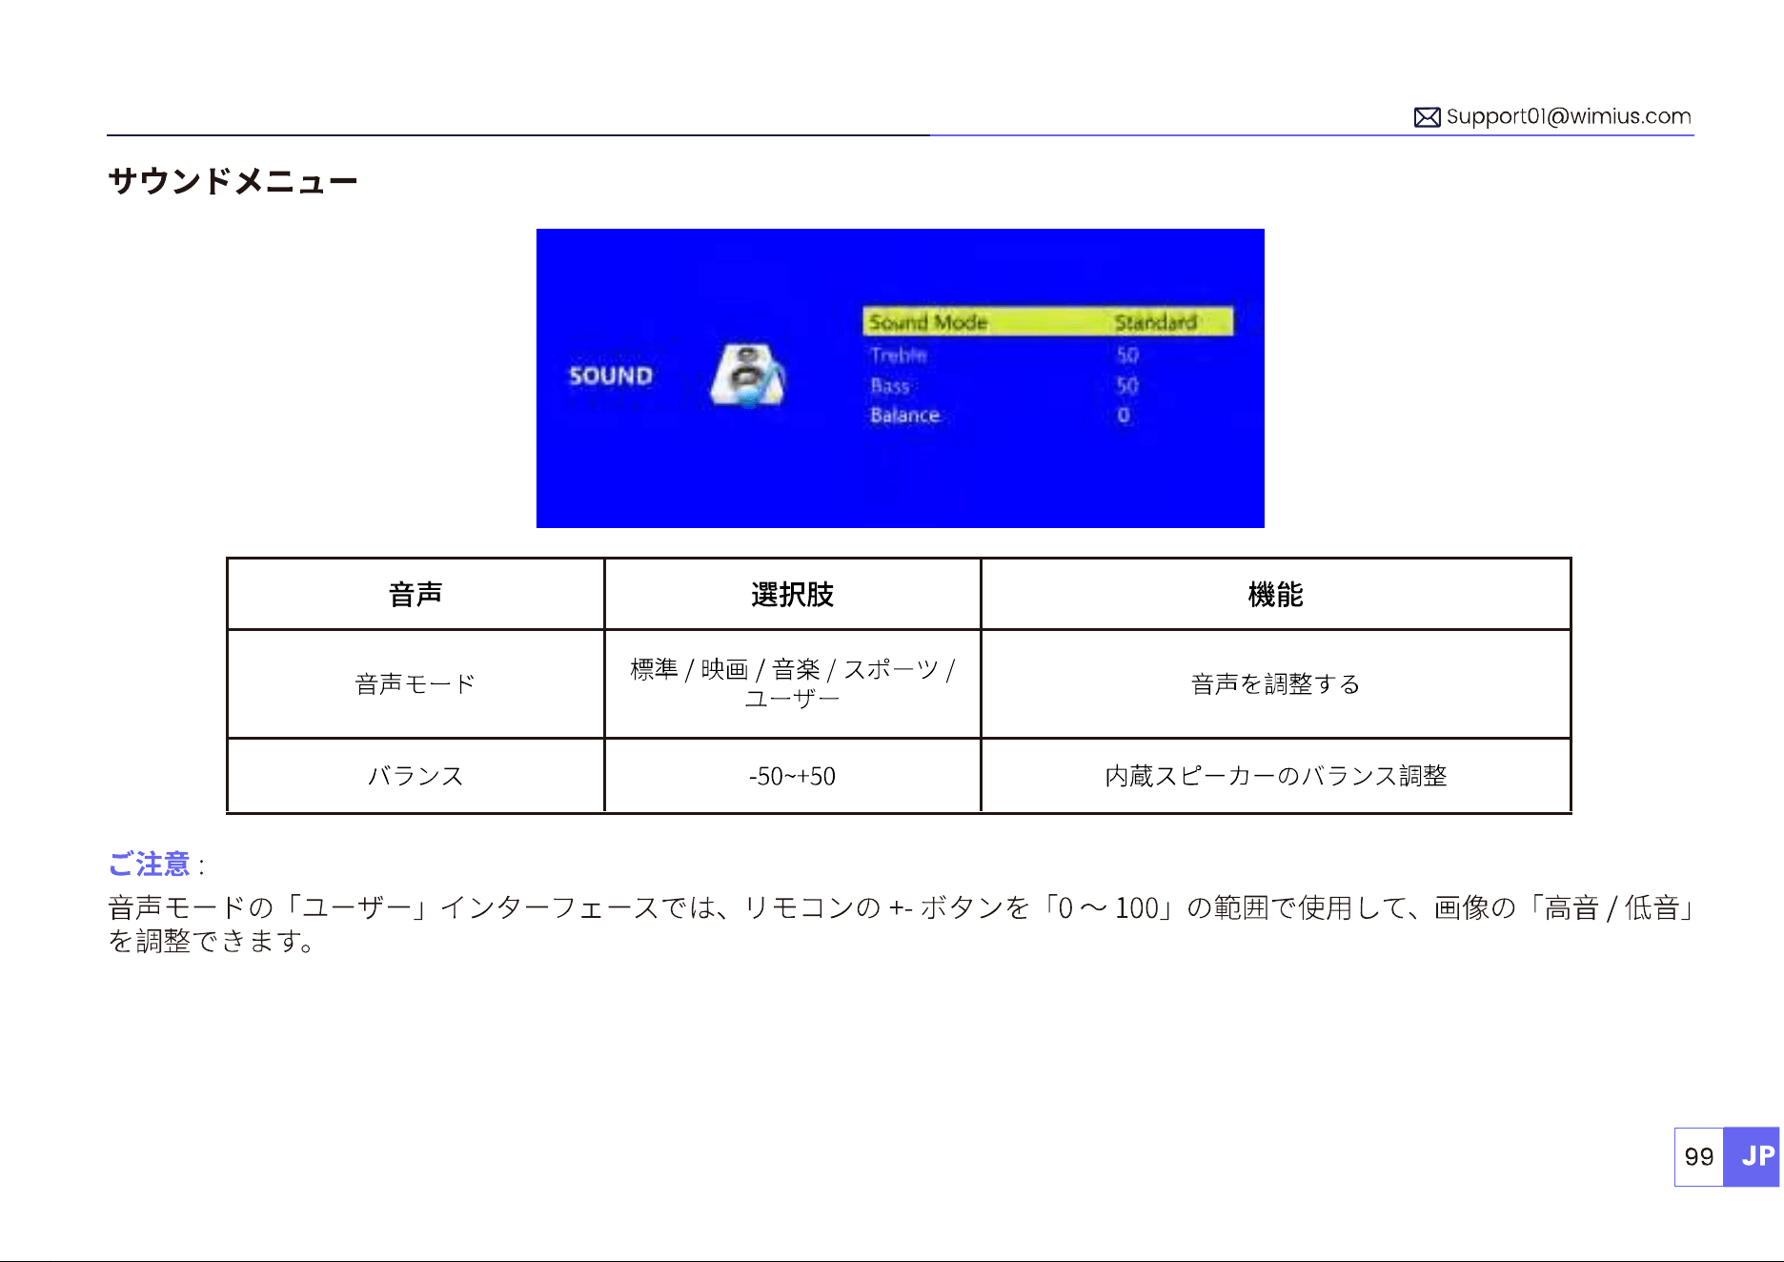Click the 音声を調整する table cell
1784x1262 pixels.
tap(1276, 683)
